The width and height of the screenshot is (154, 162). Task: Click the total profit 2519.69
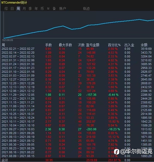pyautogui.click(x=92, y=160)
